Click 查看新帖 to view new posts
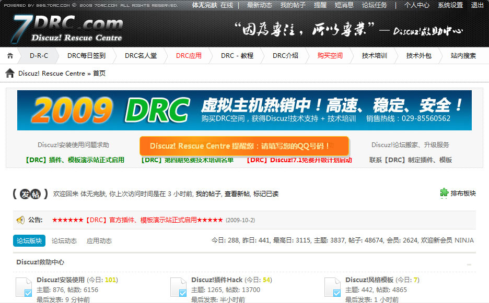489x303 pixels. (x=237, y=194)
